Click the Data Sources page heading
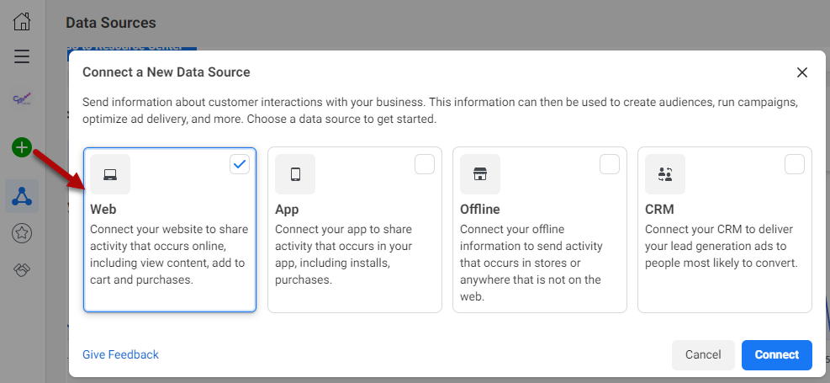The height and width of the screenshot is (383, 830). tap(111, 23)
